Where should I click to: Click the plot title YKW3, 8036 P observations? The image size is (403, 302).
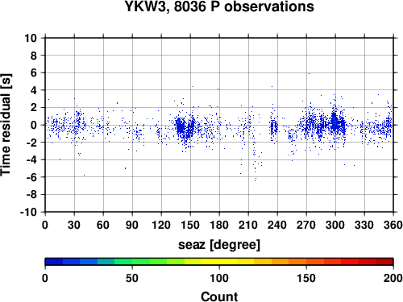pyautogui.click(x=219, y=6)
